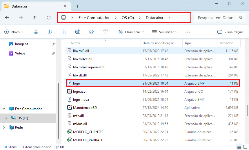
Task: Click the Copy icon in toolbar
Action: [50, 32]
